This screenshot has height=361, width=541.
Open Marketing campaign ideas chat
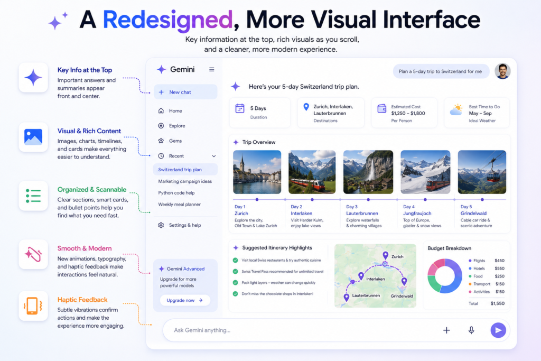[x=185, y=181]
